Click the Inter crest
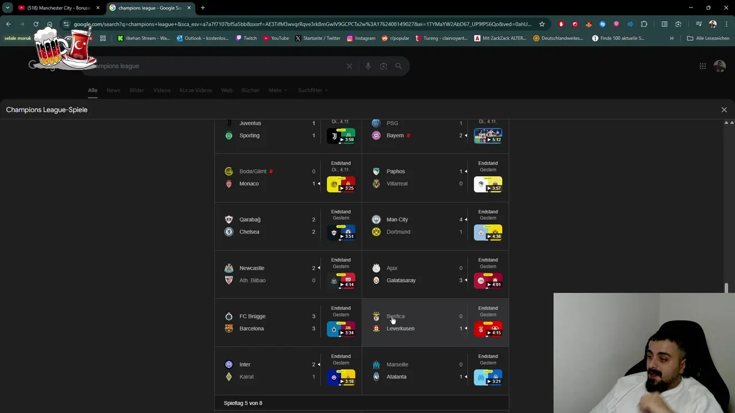 point(229,364)
